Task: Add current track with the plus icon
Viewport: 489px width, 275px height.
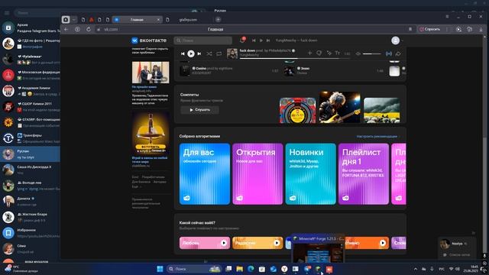Action: coord(309,53)
